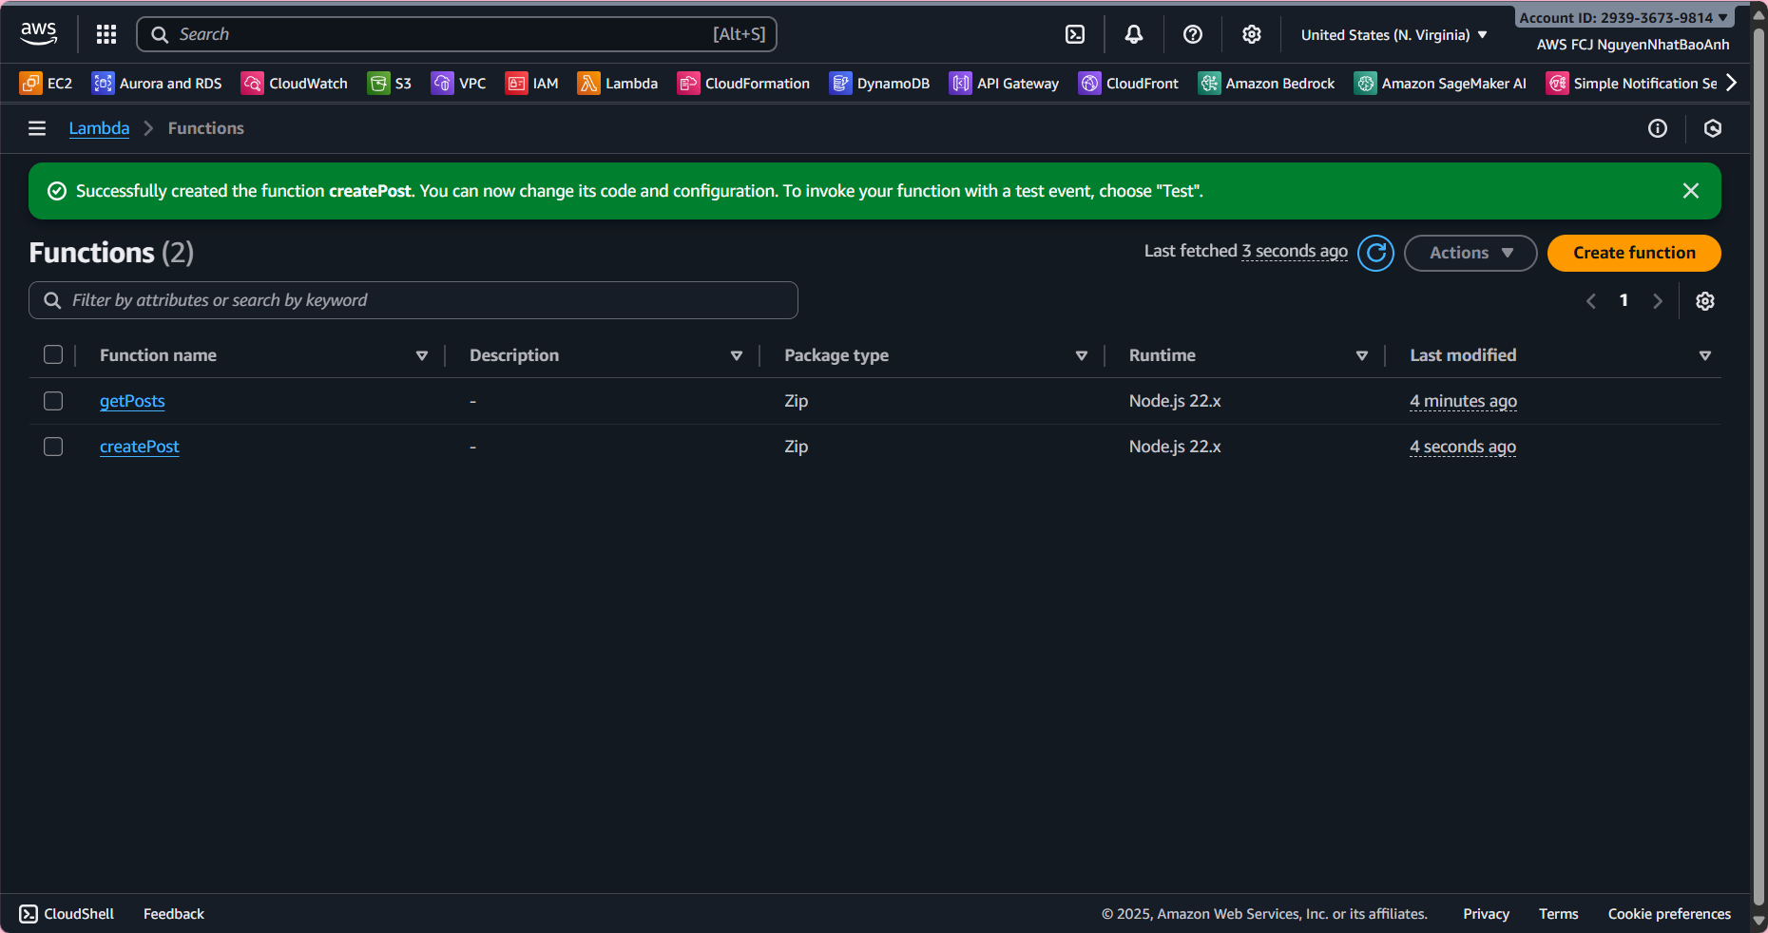Click the Lambda breadcrumb link

point(99,128)
